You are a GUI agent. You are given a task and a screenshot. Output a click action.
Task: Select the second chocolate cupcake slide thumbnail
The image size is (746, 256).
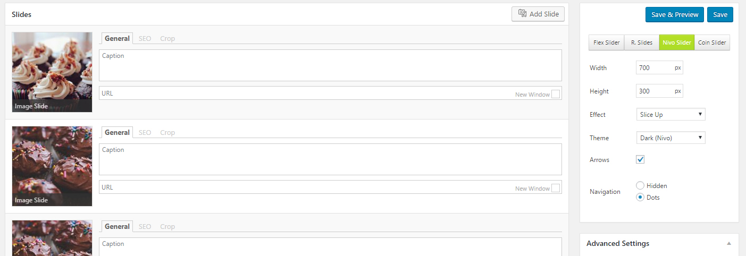click(x=52, y=166)
